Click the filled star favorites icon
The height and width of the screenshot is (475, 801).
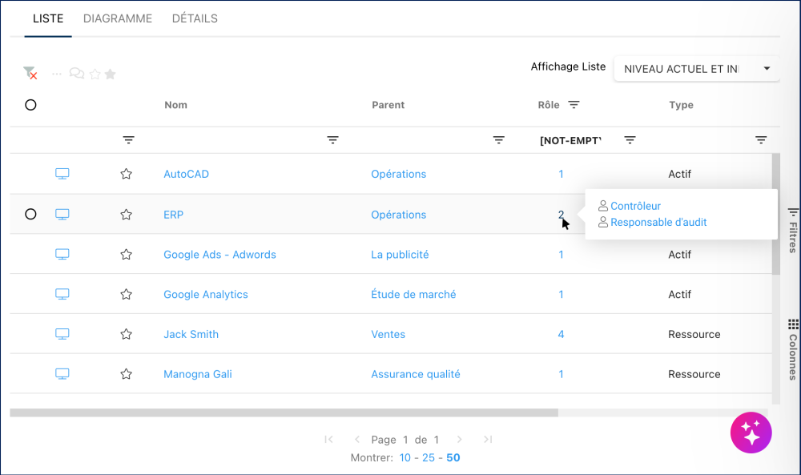[x=110, y=74]
